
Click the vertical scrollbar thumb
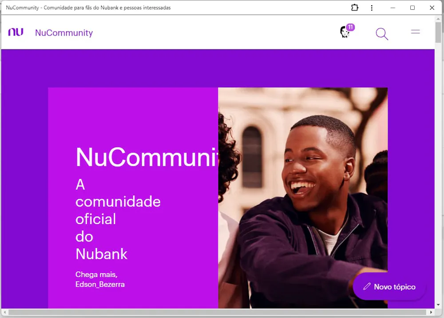point(438,32)
